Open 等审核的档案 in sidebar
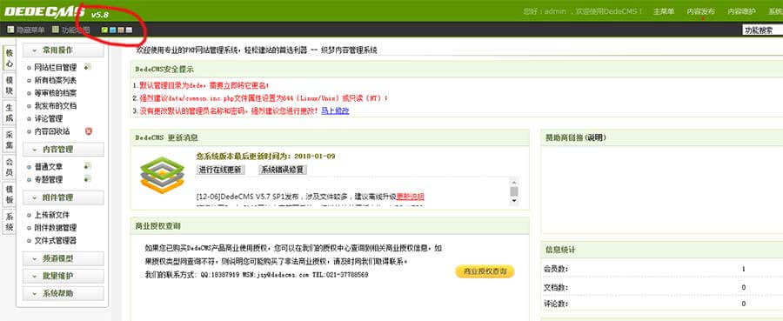Screen dimensions: 783x321 [56, 93]
